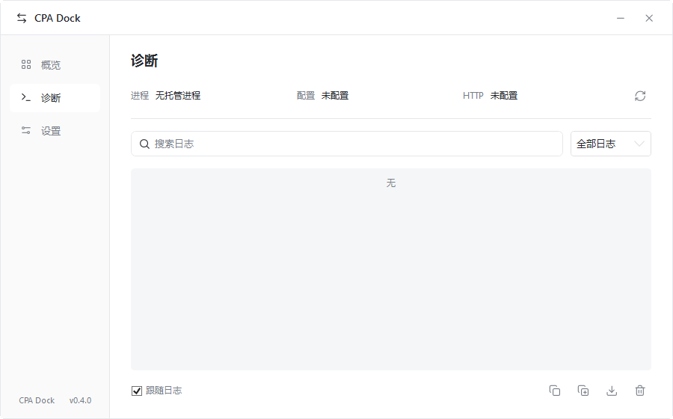Open the 全部日志 filter dropdown
673x419 pixels.
tap(611, 144)
